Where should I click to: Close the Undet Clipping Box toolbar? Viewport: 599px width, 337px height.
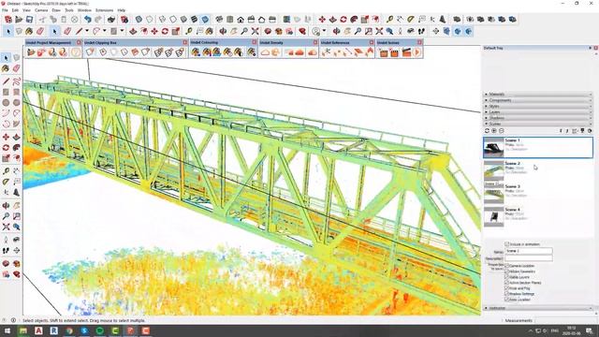tap(185, 42)
